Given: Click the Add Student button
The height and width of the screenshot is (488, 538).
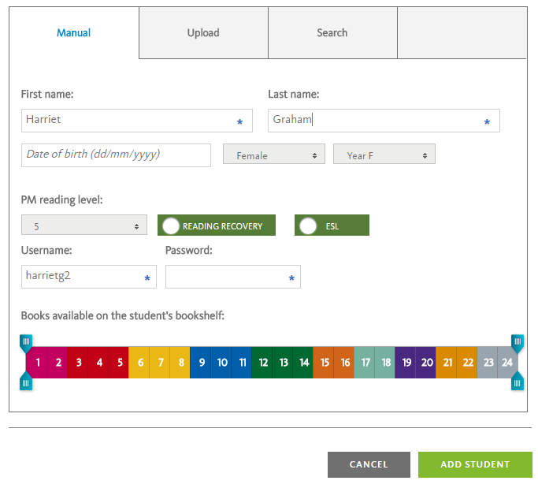Looking at the screenshot, I should pos(475,464).
